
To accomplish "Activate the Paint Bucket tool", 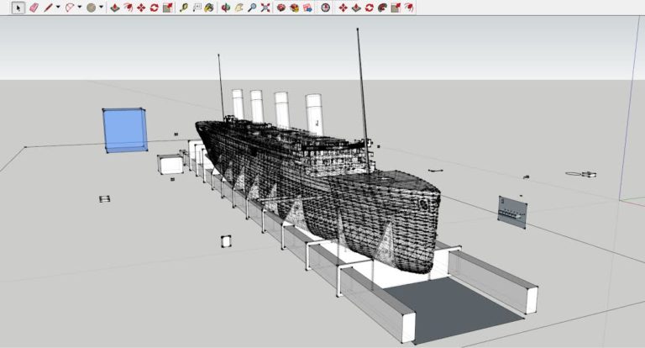I will pos(209,8).
